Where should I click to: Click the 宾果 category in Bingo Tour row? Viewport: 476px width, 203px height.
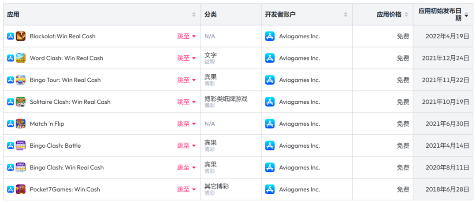coord(211,77)
